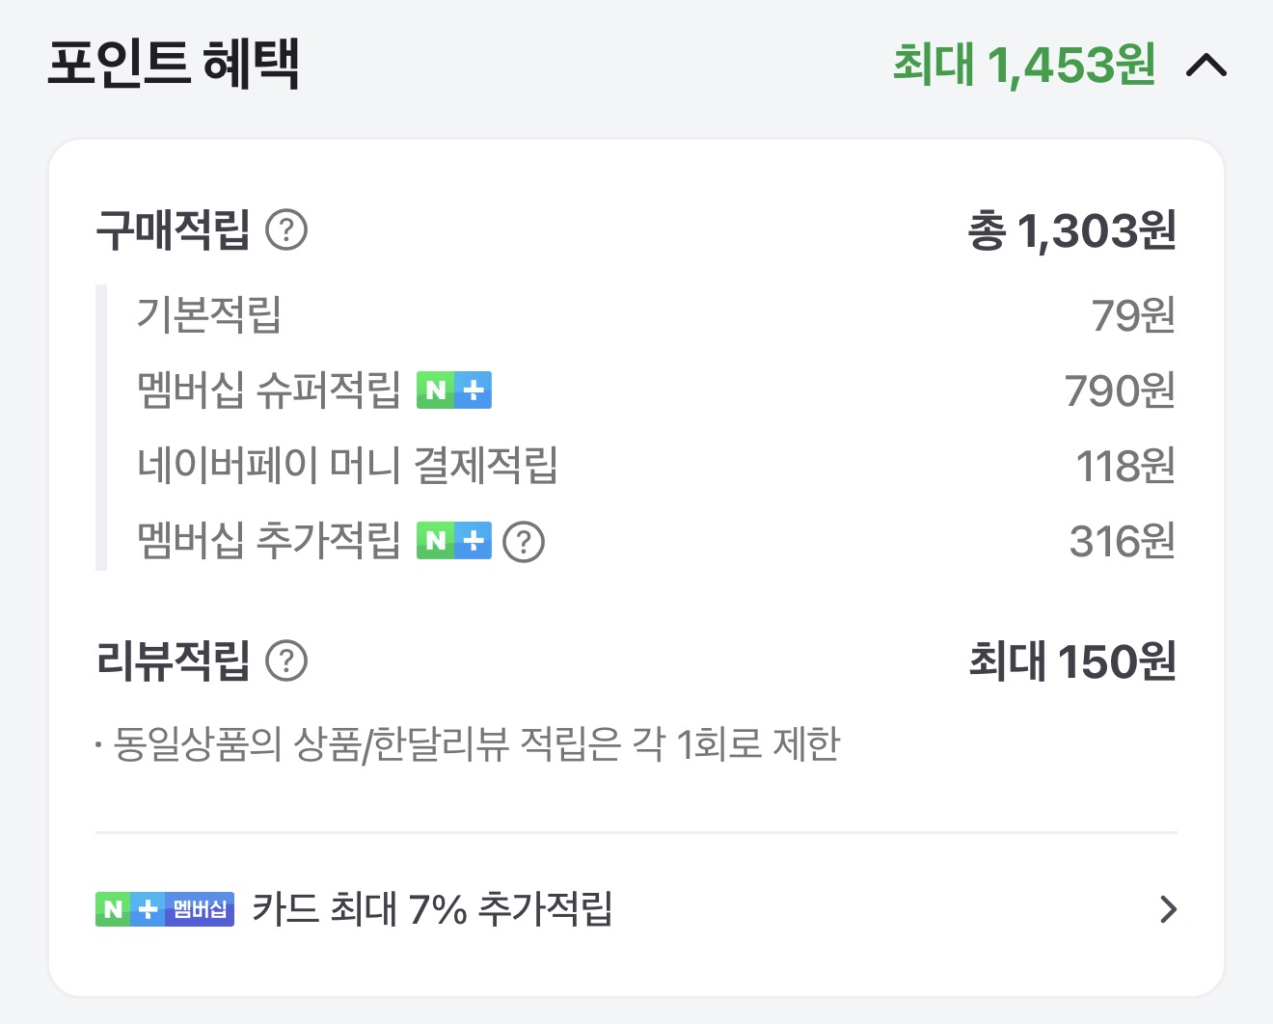The image size is (1273, 1024).
Task: Click the 316원 amount
Action: coord(1122,542)
